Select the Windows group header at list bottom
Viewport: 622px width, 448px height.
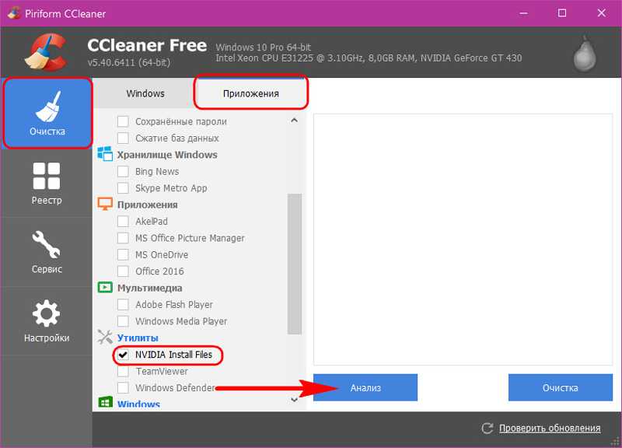pyautogui.click(x=138, y=404)
